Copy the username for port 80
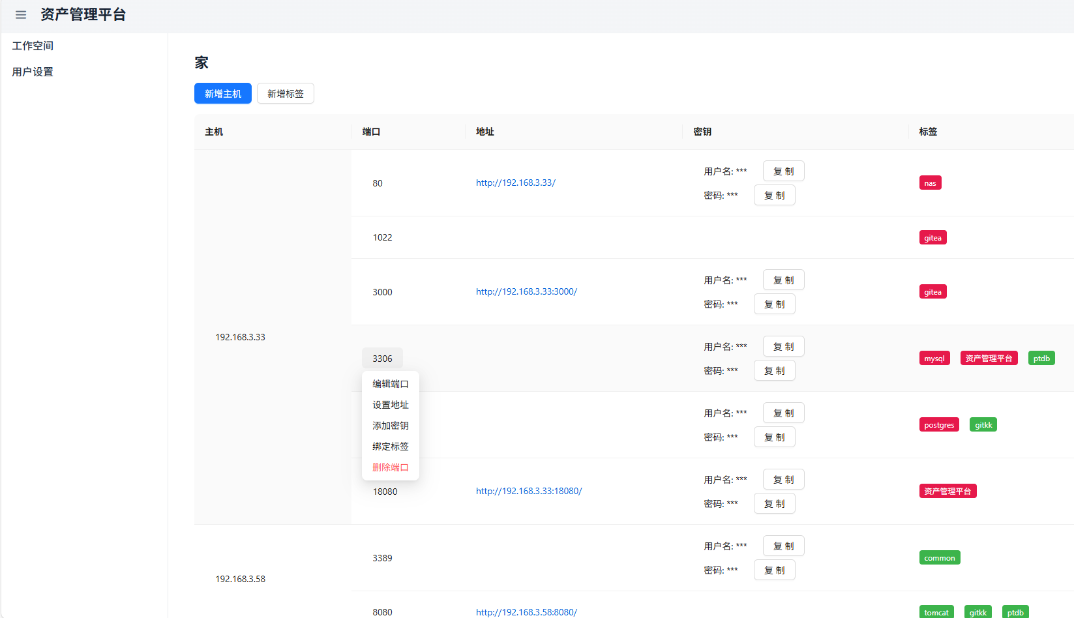Viewport: 1074px width, 618px height. coord(783,171)
